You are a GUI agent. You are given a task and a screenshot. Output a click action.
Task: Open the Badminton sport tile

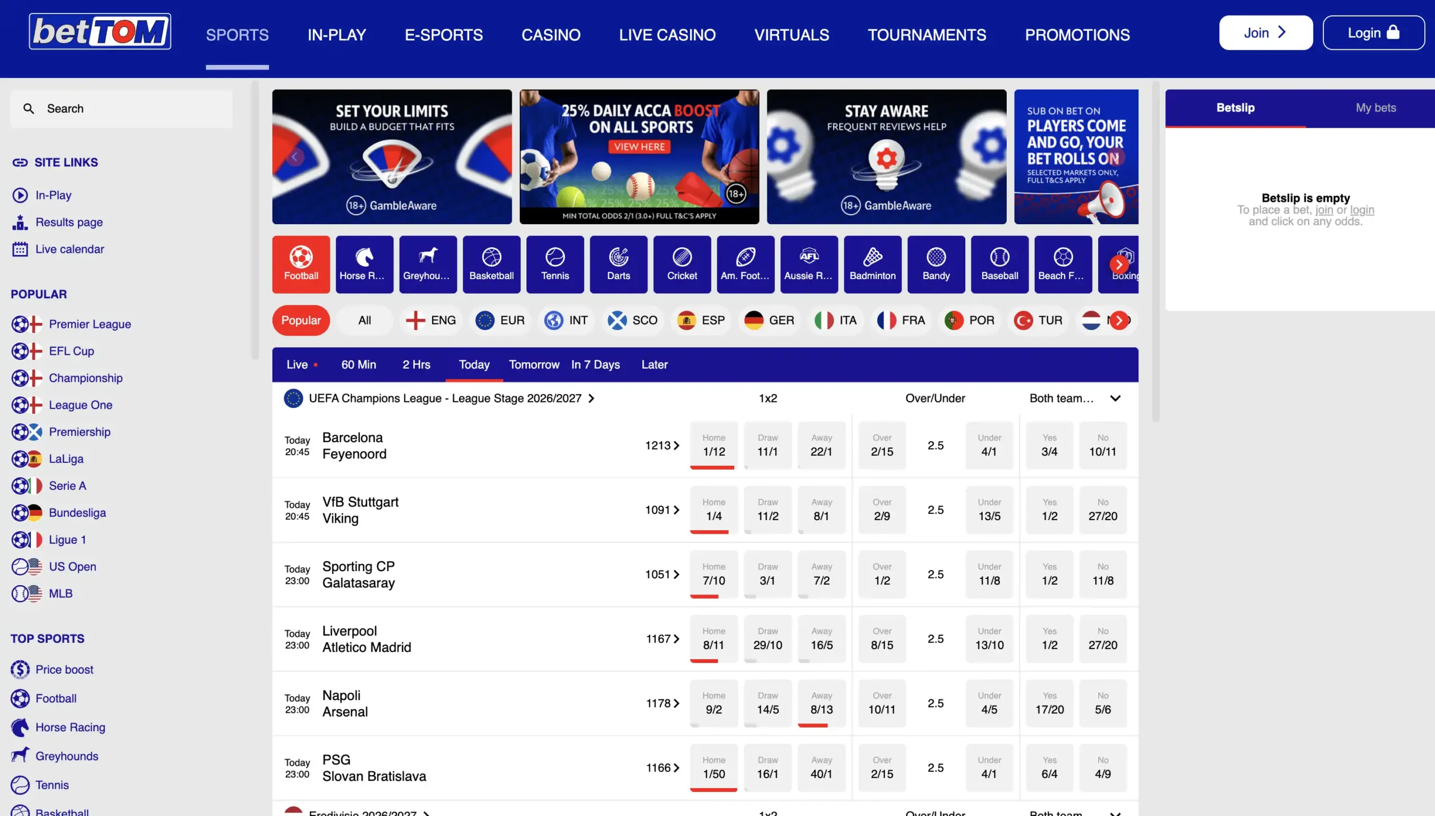(x=873, y=265)
